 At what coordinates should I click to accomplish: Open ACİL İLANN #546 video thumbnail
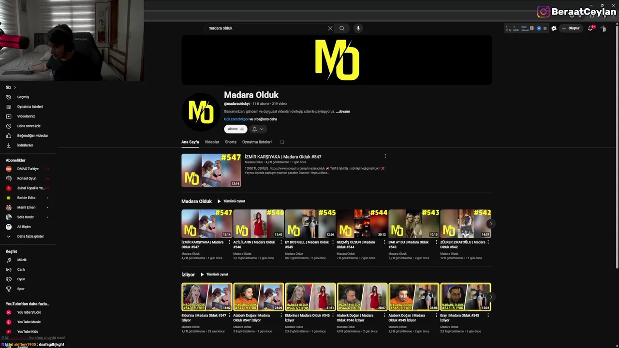click(259, 223)
